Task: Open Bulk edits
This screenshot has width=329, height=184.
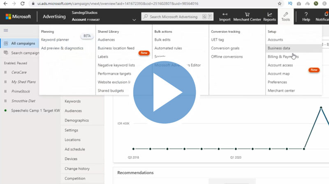Action: click(162, 39)
